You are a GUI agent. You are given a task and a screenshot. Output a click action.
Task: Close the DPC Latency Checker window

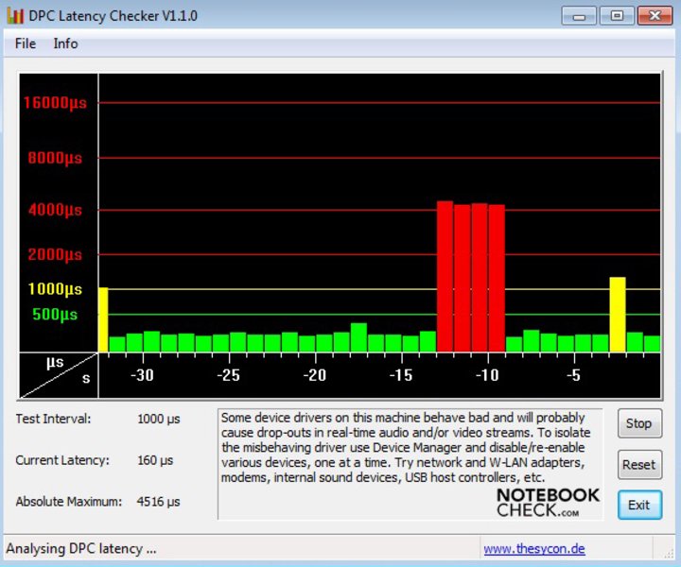pyautogui.click(x=655, y=16)
